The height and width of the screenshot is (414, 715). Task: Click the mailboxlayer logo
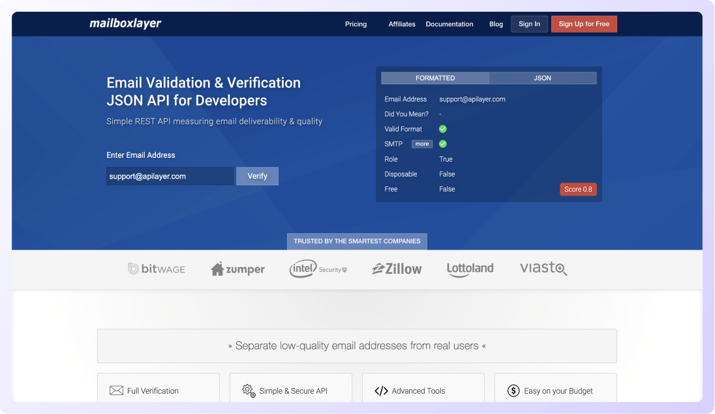(125, 24)
